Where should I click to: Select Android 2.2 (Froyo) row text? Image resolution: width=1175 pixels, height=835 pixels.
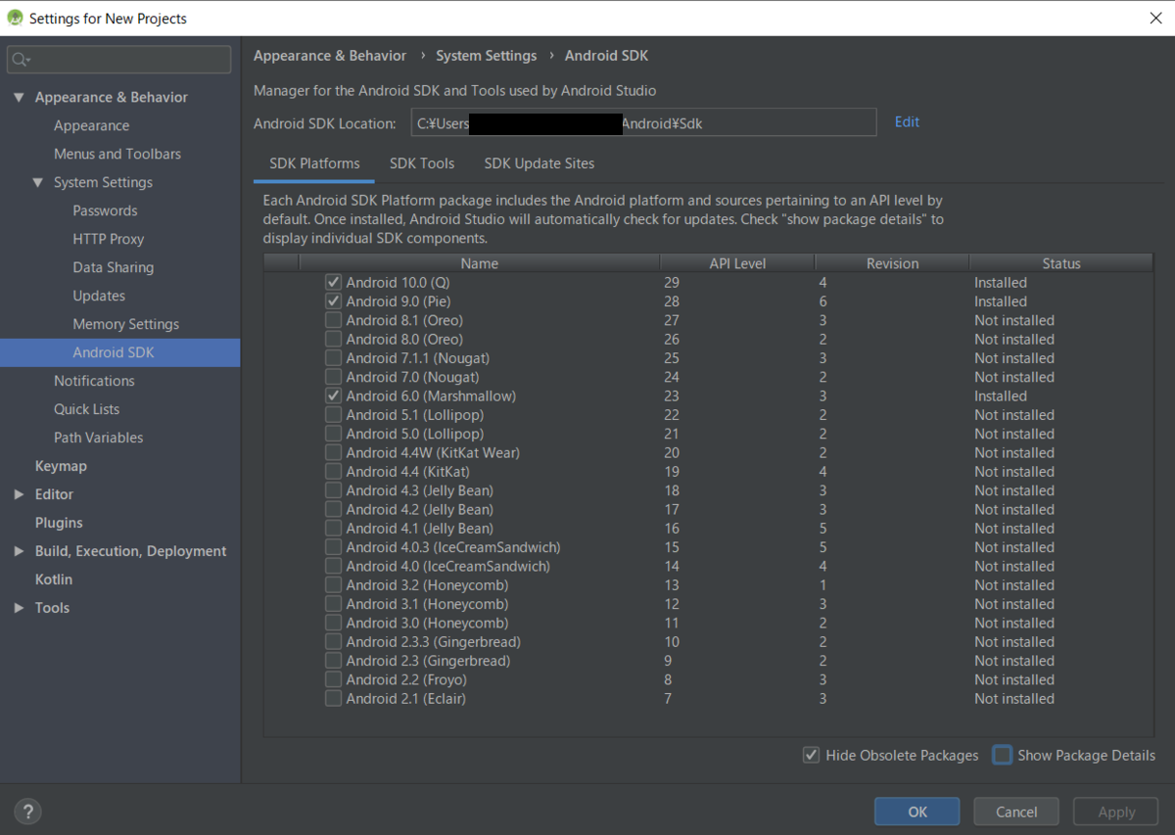coord(406,679)
